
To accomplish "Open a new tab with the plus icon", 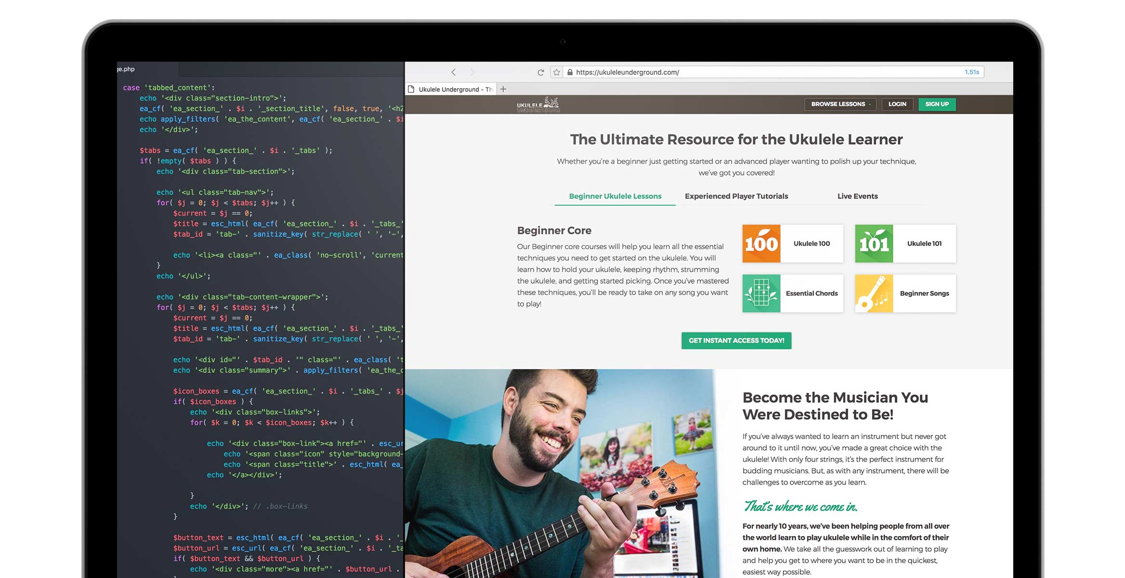I will 503,89.
